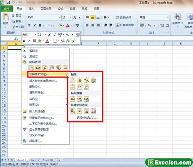Click the Format Painter brush in ribbon
Viewport: 193px width, 167px height.
(x=18, y=27)
